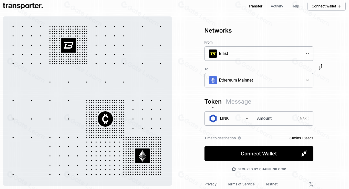Swap the From and To networks
This screenshot has width=349, height=189.
click(x=321, y=67)
